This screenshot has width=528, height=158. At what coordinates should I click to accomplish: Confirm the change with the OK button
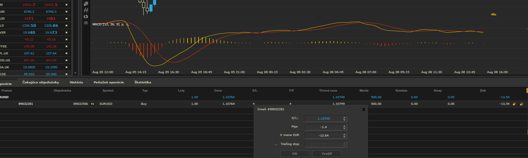(x=294, y=154)
